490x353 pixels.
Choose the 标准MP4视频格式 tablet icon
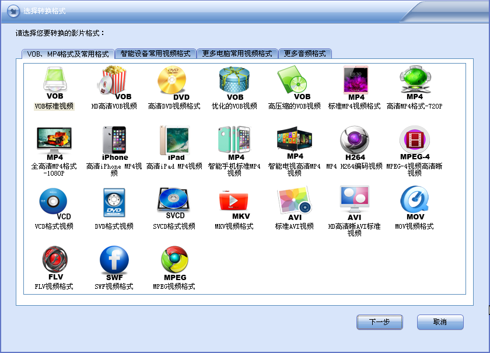click(x=356, y=83)
